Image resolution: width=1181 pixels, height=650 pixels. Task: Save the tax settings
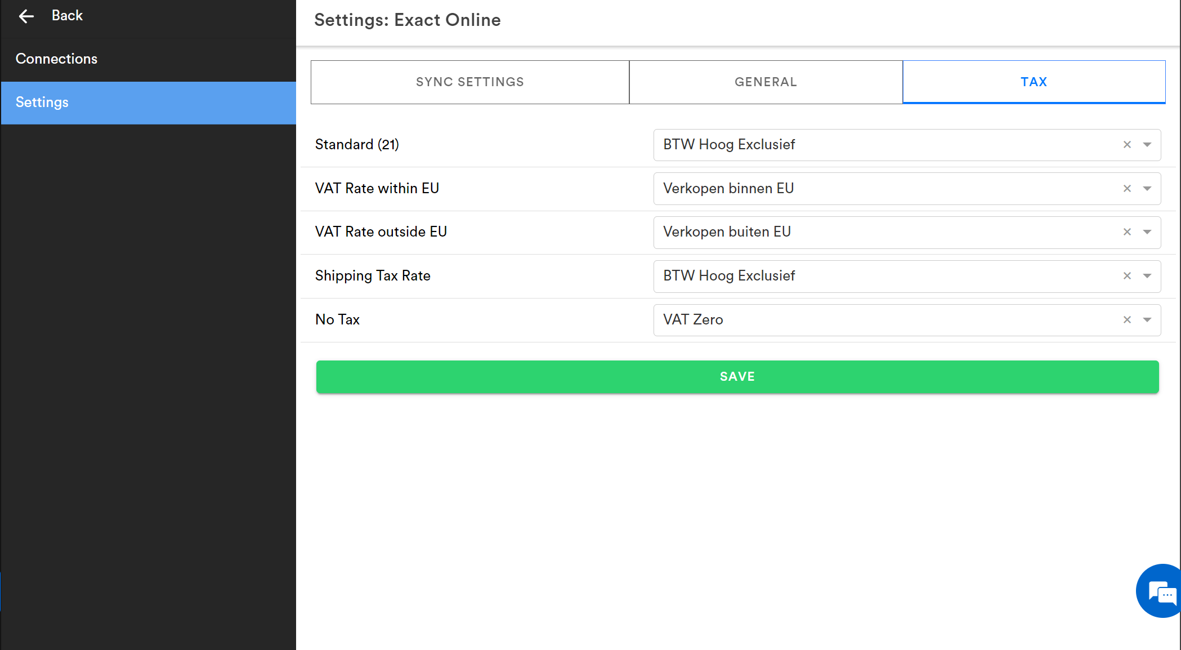737,377
